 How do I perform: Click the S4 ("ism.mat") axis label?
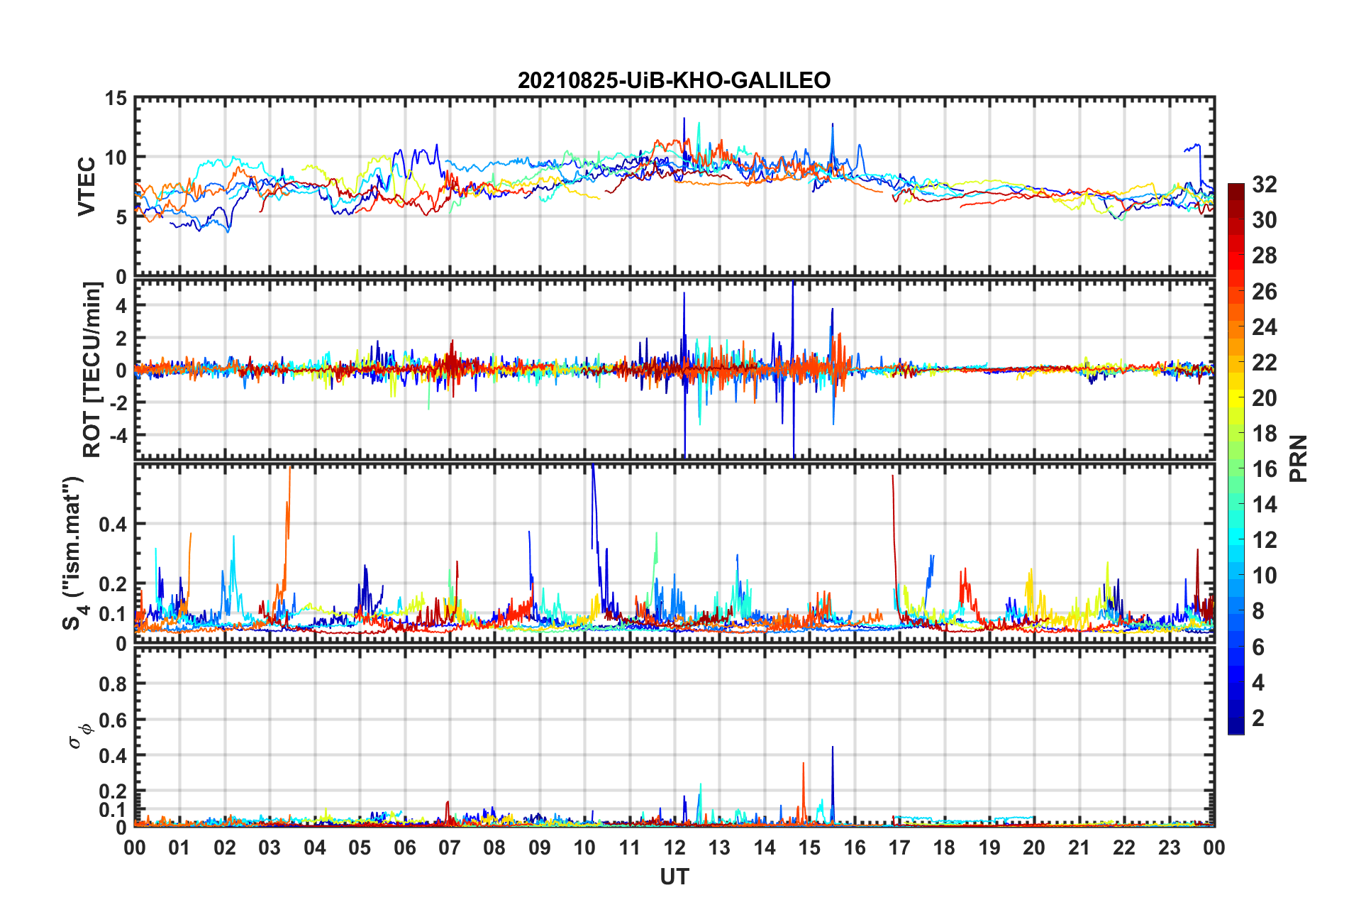click(74, 553)
